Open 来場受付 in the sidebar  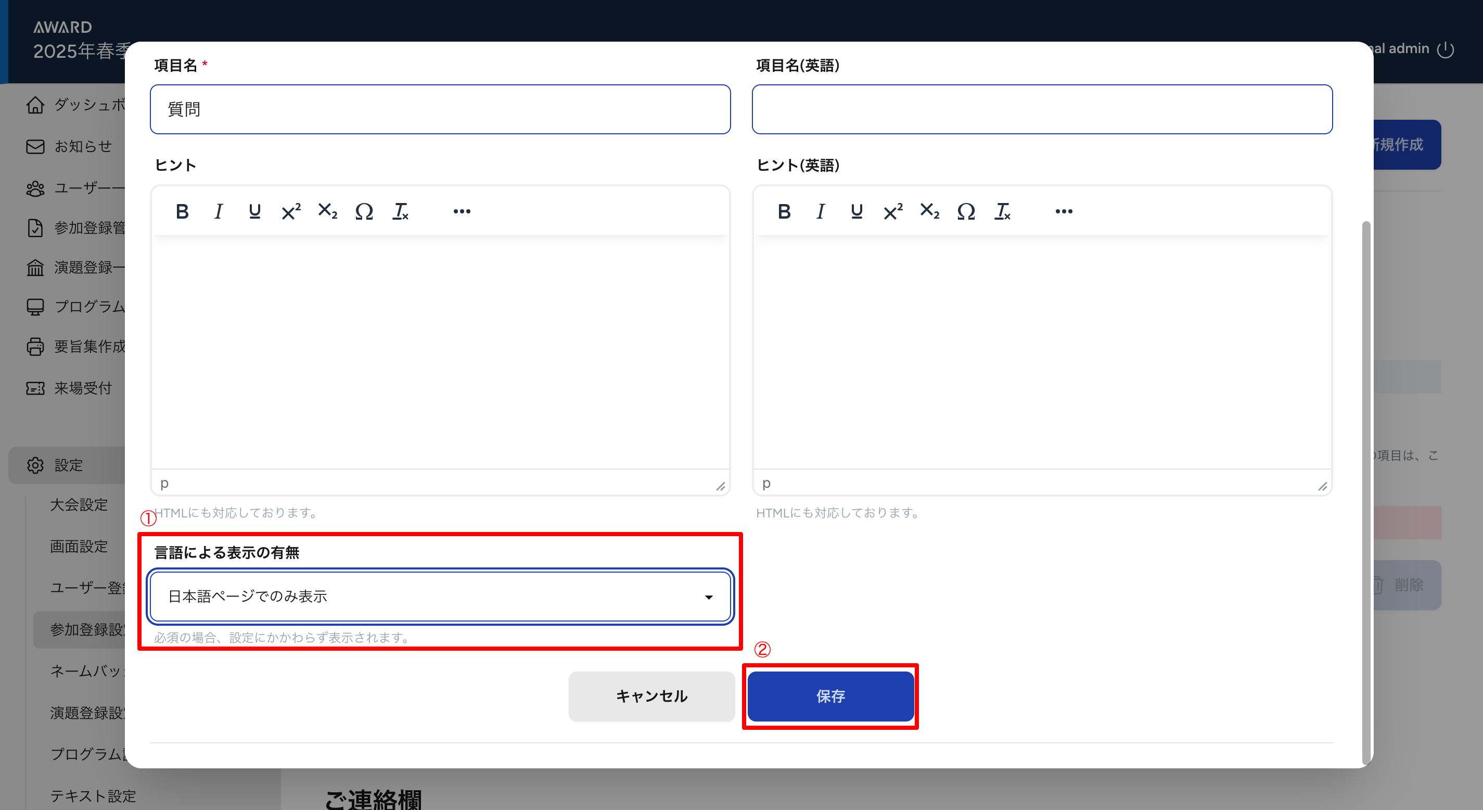82,388
